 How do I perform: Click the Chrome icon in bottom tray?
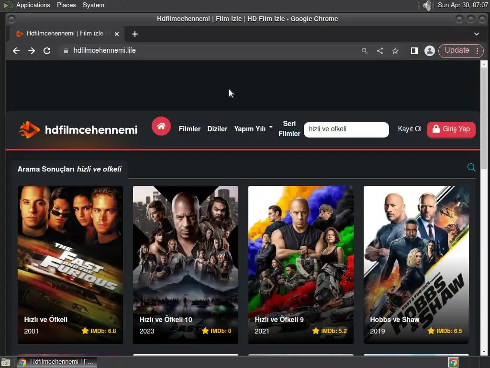454,362
